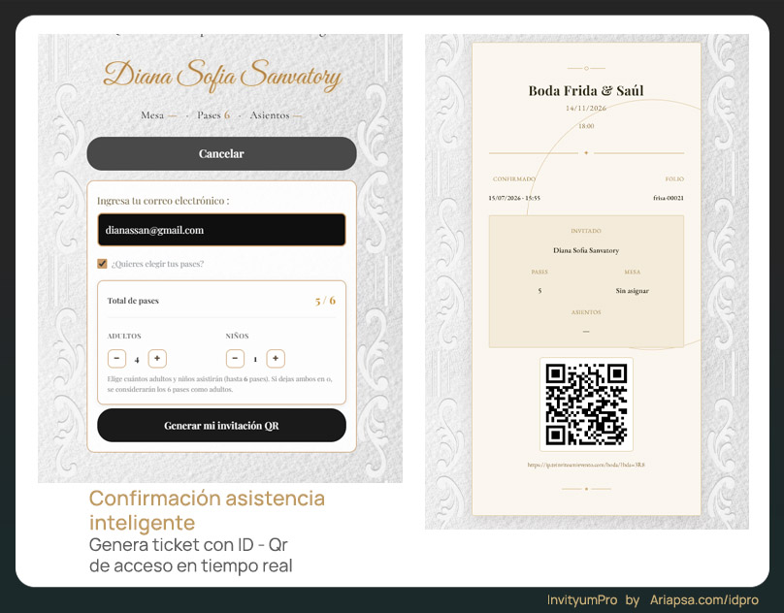Click the Boda Frida & Saúl title
Viewport: 784px width, 613px height.
586,90
